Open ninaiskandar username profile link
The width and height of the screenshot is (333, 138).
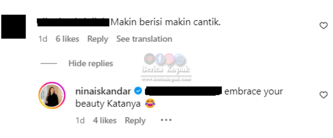[x=103, y=91]
